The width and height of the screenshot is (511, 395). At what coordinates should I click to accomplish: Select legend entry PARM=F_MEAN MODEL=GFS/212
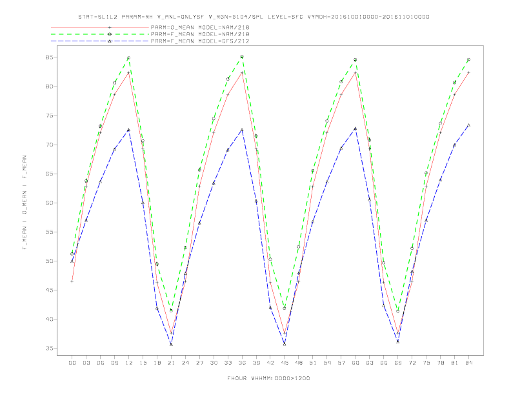[200, 41]
